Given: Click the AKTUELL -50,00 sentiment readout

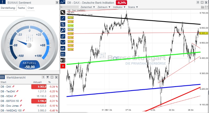Looking at the screenshot, I should point(30,65).
